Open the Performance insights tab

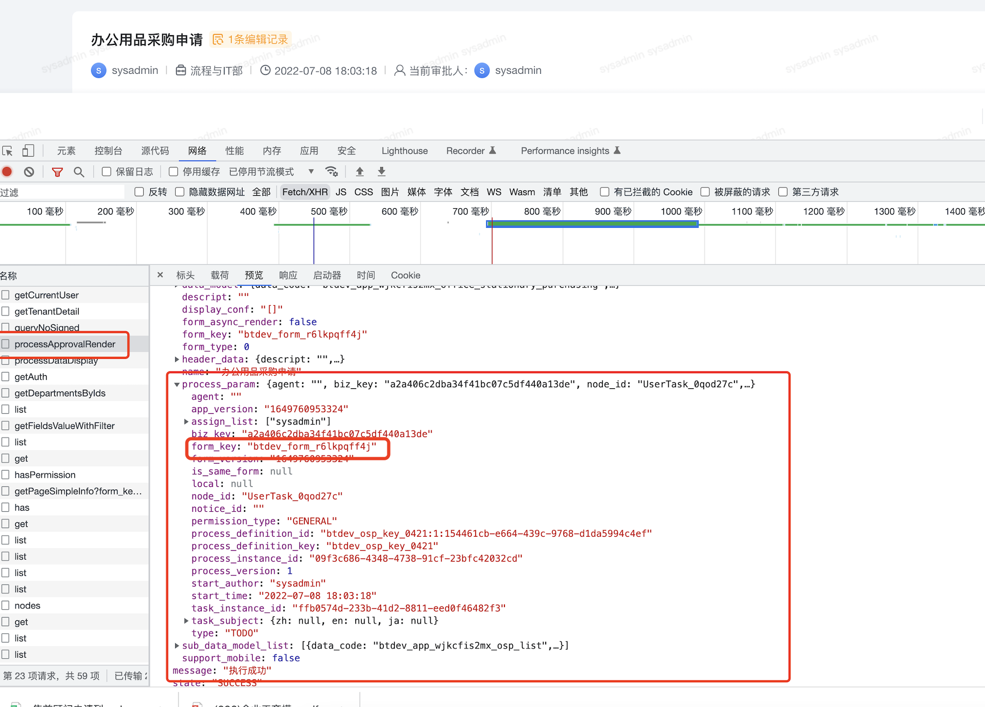tap(571, 151)
